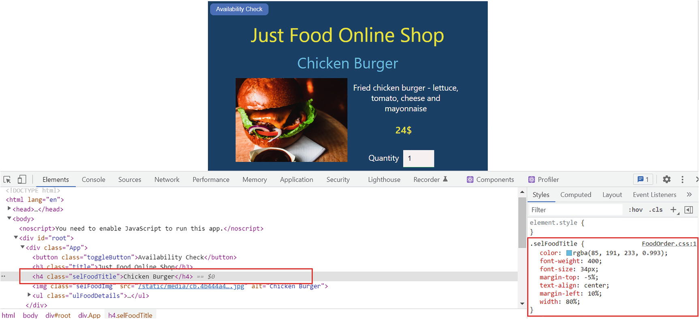Toggle the computed styles sidebar icon
The width and height of the screenshot is (699, 319).
[x=688, y=210]
